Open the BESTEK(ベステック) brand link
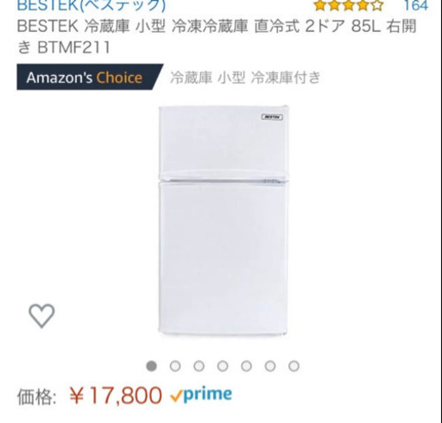The width and height of the screenshot is (442, 423). (x=92, y=5)
